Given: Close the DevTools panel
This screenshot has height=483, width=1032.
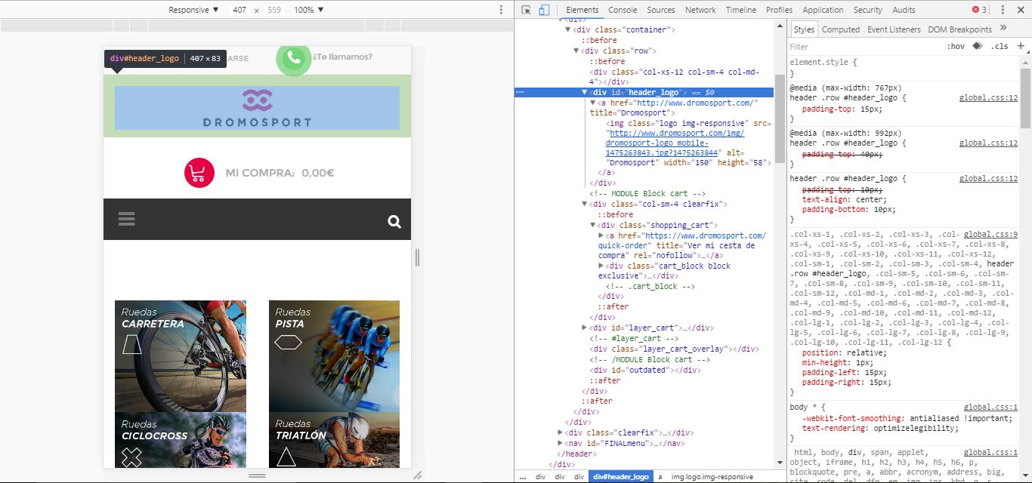Looking at the screenshot, I should pyautogui.click(x=1021, y=10).
